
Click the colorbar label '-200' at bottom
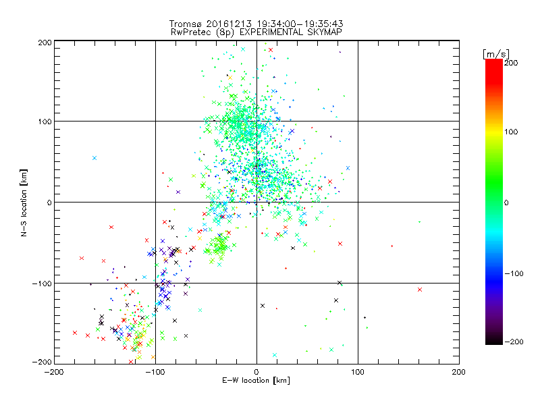514,342
